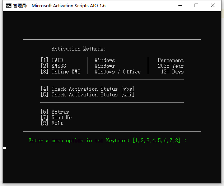Click the [7] Read Me line

tap(56, 118)
